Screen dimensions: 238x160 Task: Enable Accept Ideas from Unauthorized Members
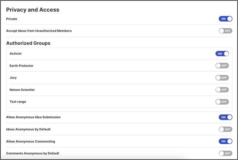click(x=226, y=31)
